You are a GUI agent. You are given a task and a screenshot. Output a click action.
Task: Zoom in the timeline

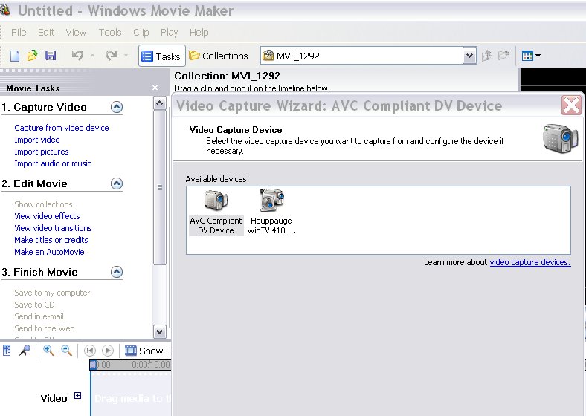[48, 351]
